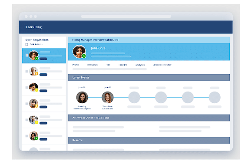This screenshot has width=248, height=161.
Task: Click green A badge on Julie Cruz's avatar
Action: [x=84, y=56]
